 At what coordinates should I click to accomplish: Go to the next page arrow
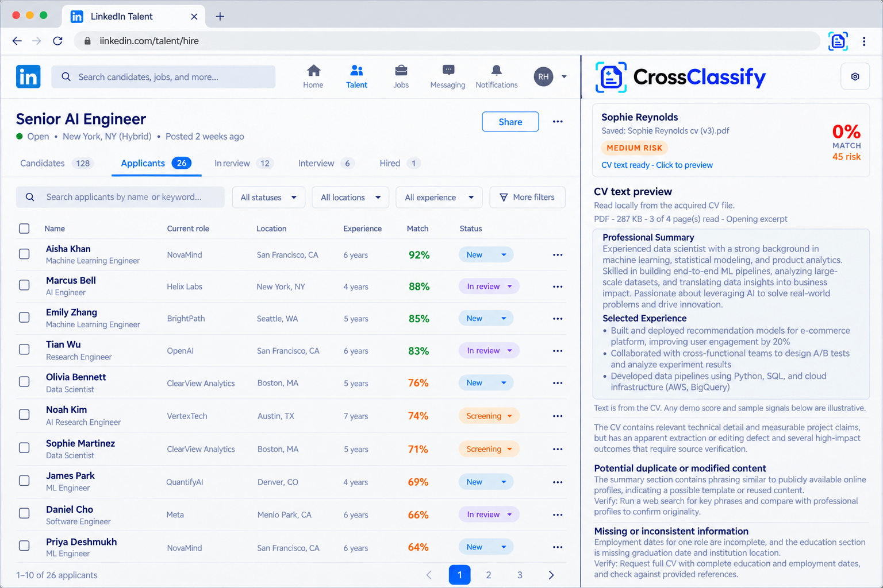tap(551, 575)
